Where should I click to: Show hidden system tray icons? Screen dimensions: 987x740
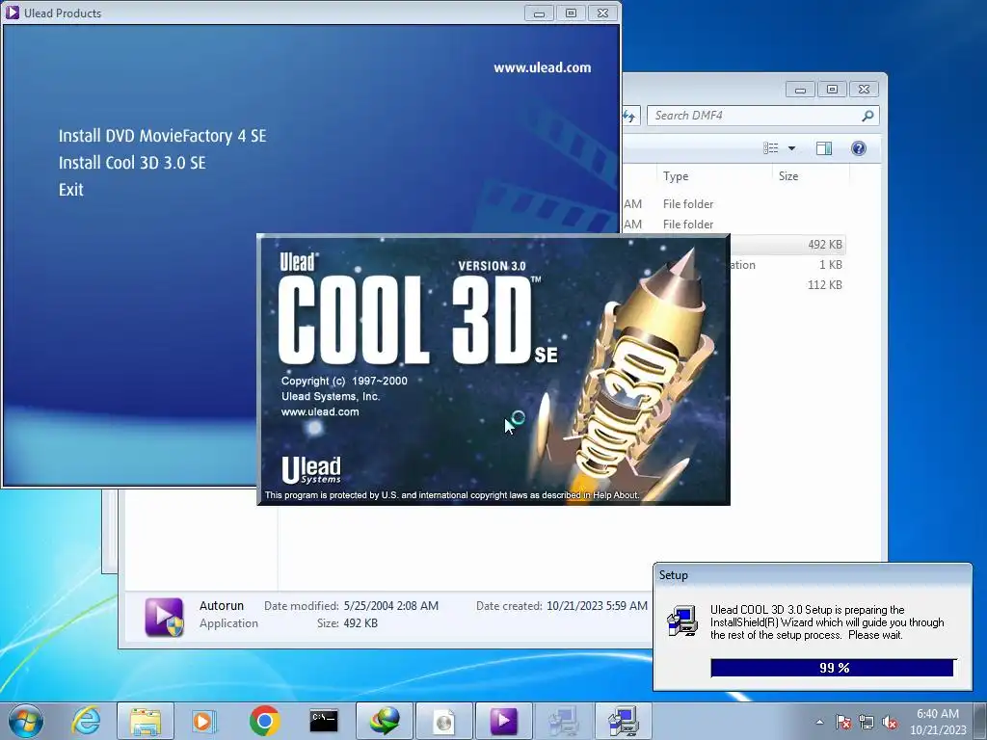pyautogui.click(x=819, y=722)
